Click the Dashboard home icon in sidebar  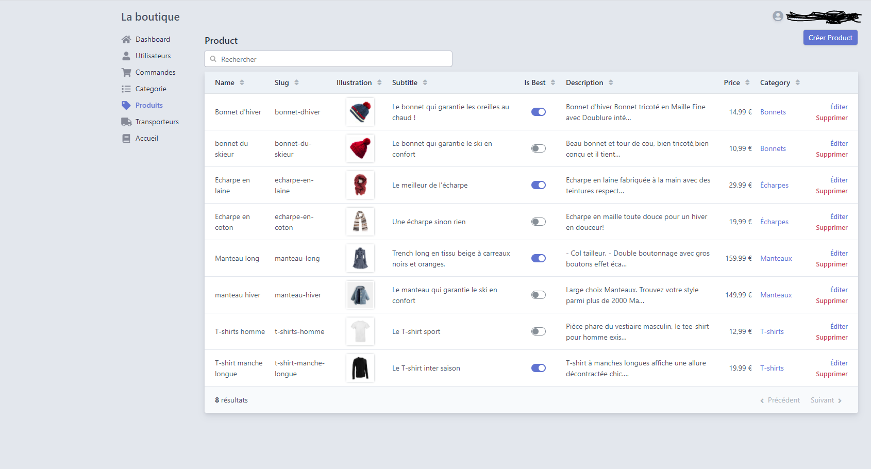tap(126, 40)
